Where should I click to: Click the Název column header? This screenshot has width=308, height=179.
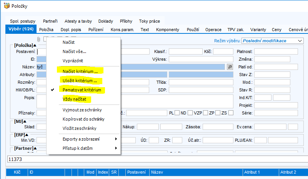tap(157, 172)
